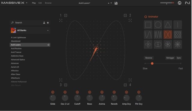Open the Acid Lazers preset name field
This screenshot has width=192, height=111.
pos(84,3)
